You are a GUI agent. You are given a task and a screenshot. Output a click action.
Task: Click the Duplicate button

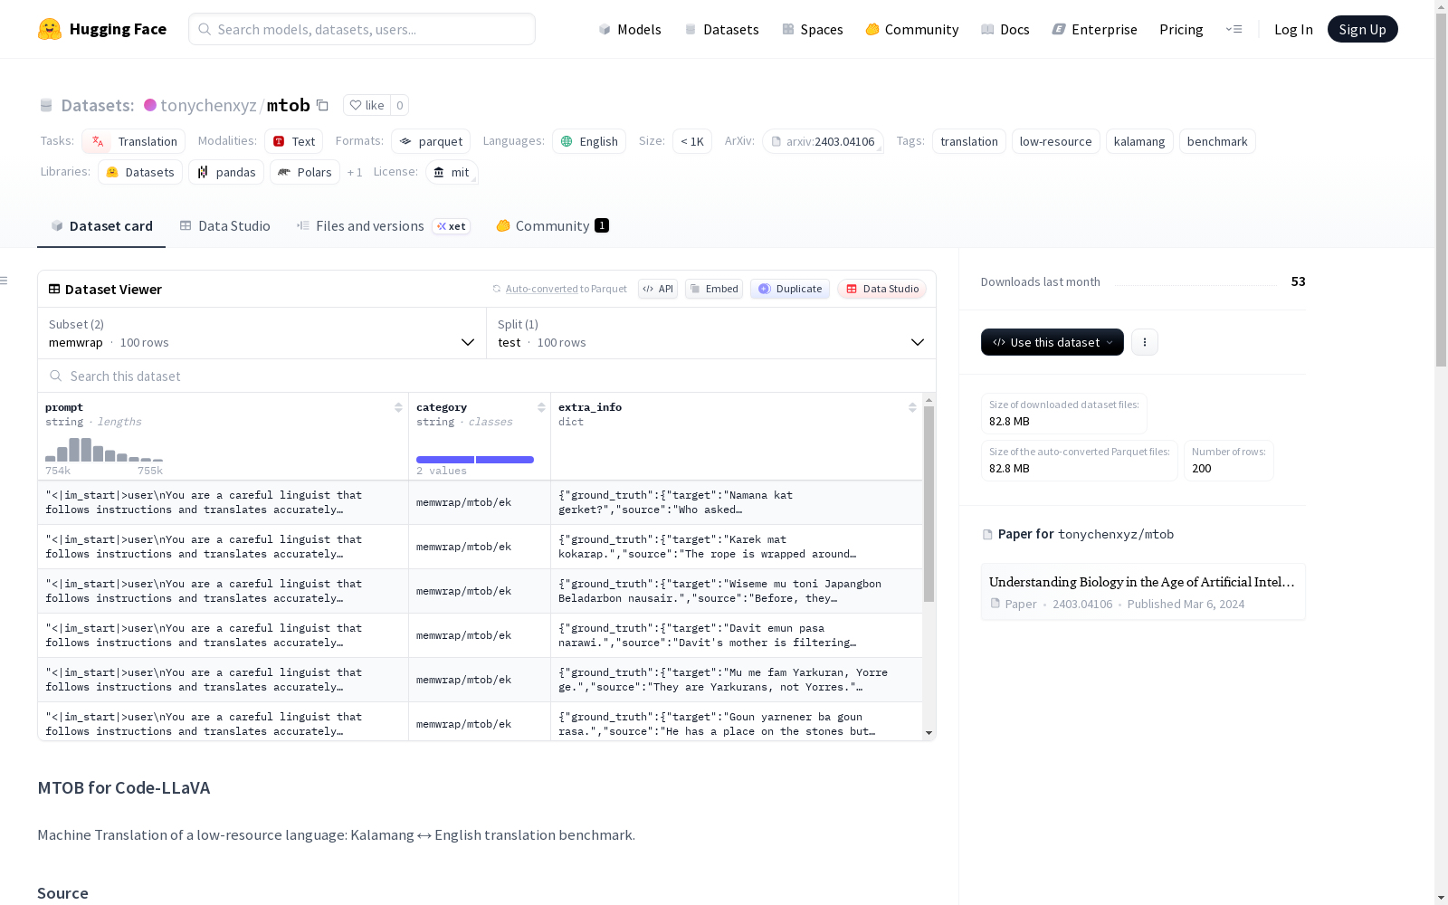click(x=790, y=289)
